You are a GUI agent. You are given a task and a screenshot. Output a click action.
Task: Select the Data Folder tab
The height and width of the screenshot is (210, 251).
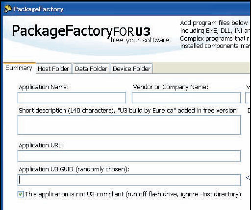(x=91, y=69)
